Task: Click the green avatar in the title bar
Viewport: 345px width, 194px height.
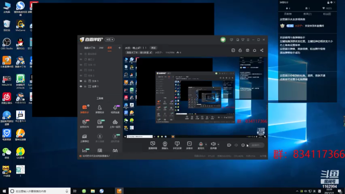Action: click(223, 39)
